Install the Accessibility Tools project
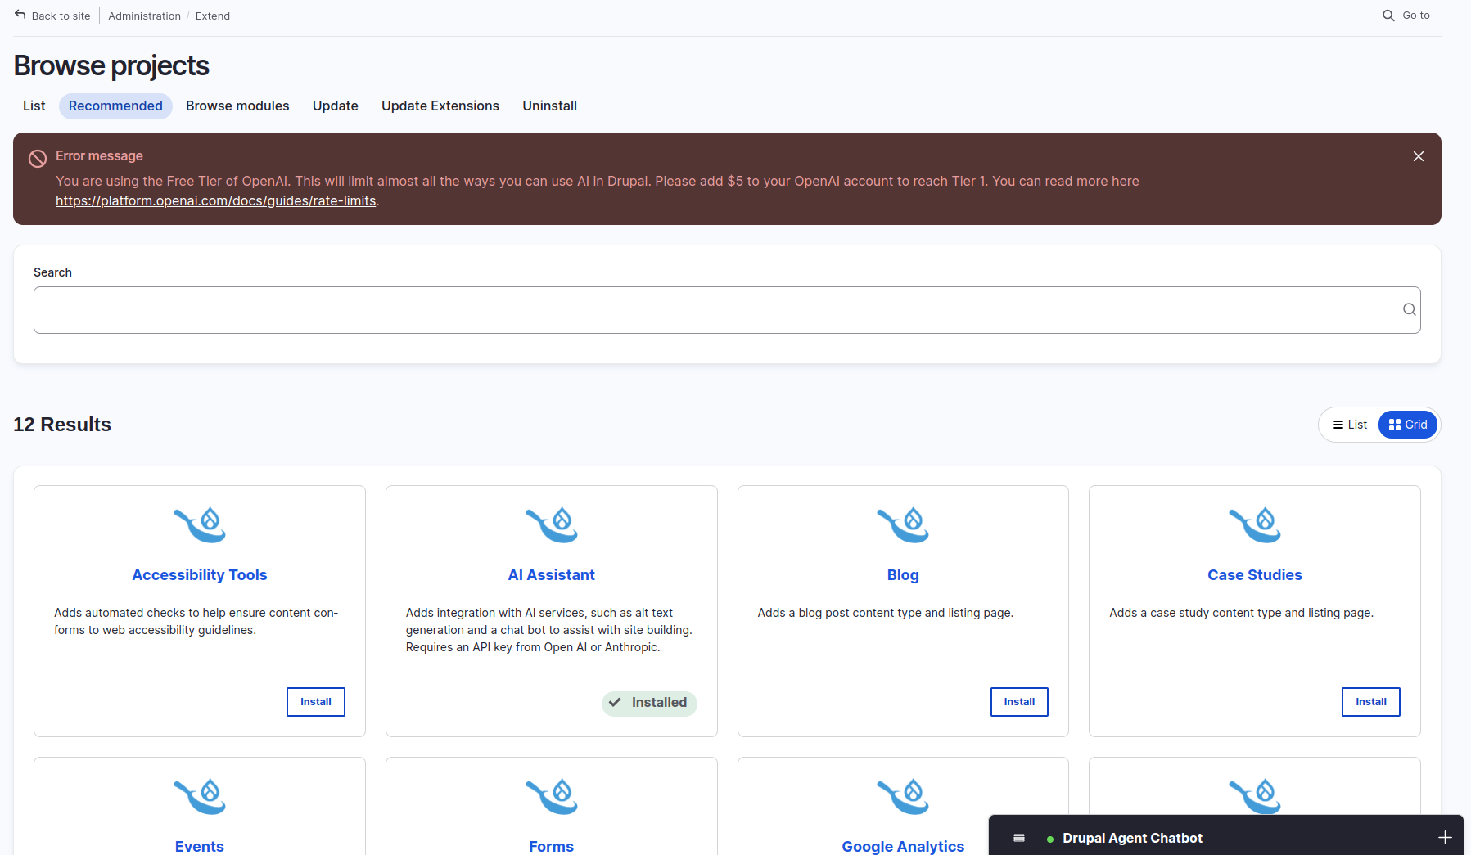1471x855 pixels. click(316, 702)
